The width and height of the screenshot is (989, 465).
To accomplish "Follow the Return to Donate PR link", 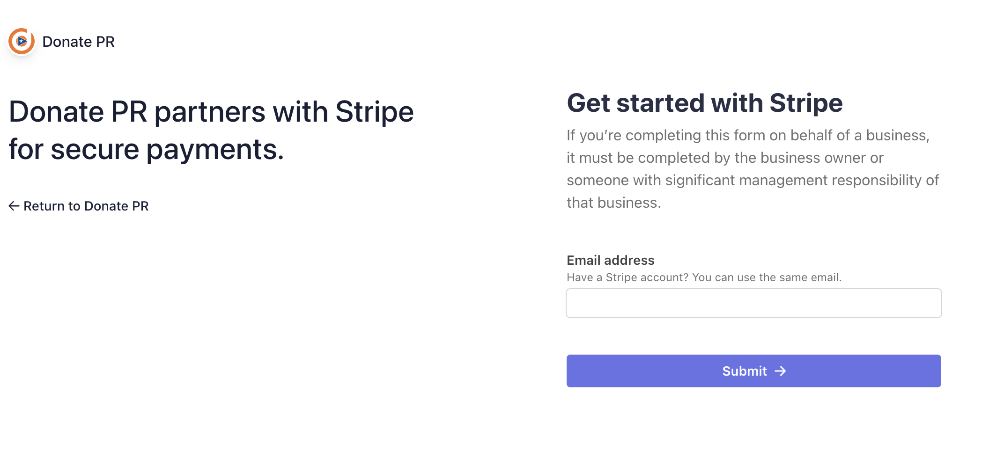I will pyautogui.click(x=86, y=206).
